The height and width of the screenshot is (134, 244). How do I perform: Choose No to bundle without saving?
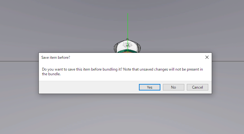[173, 87]
